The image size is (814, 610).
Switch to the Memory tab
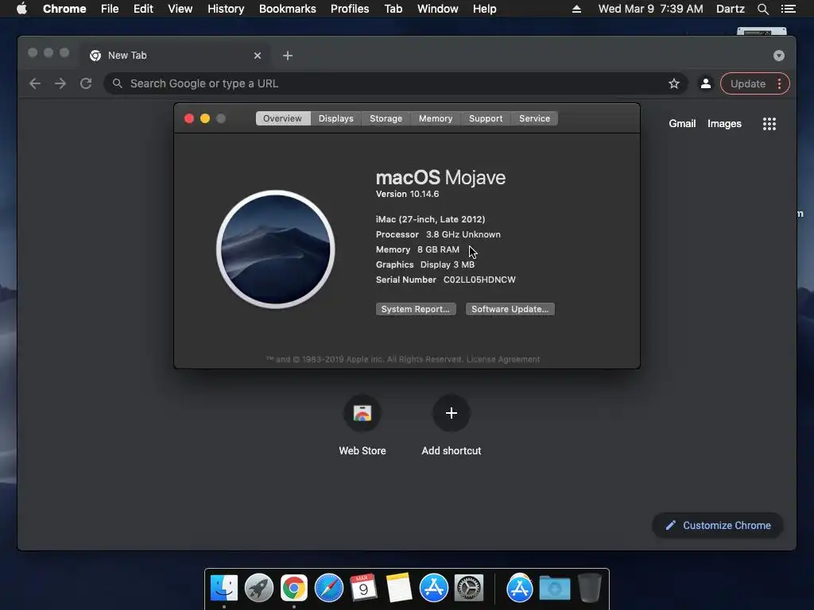[436, 118]
